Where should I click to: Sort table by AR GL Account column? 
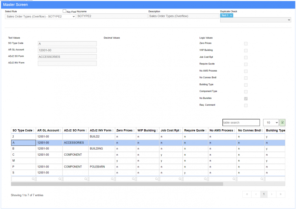49,130
